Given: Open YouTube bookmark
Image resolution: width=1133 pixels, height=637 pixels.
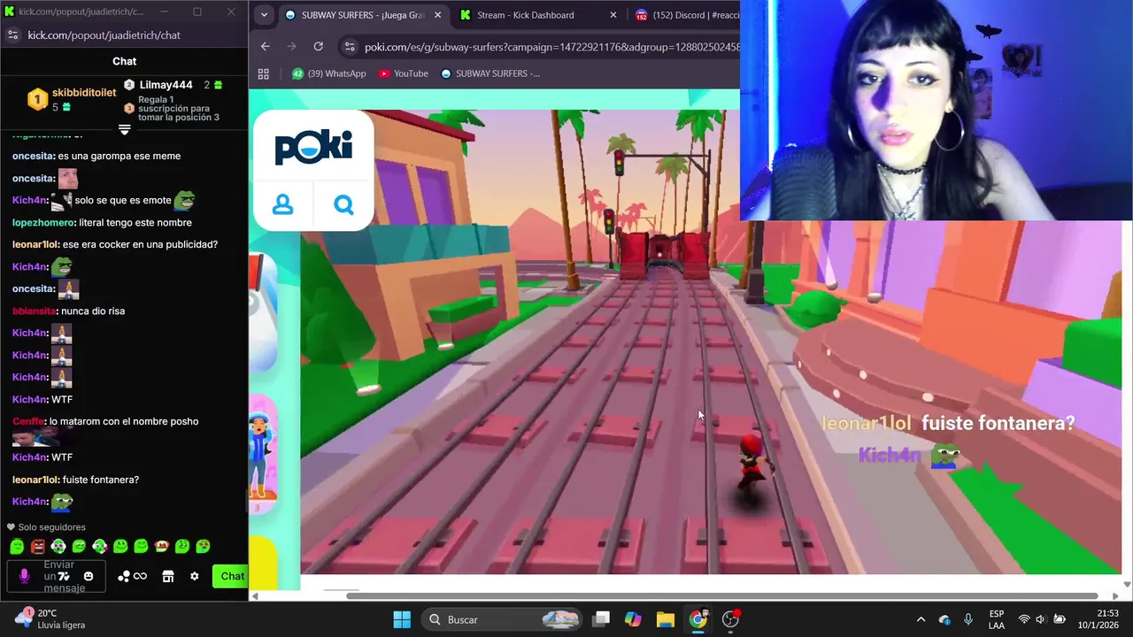Looking at the screenshot, I should coord(403,73).
